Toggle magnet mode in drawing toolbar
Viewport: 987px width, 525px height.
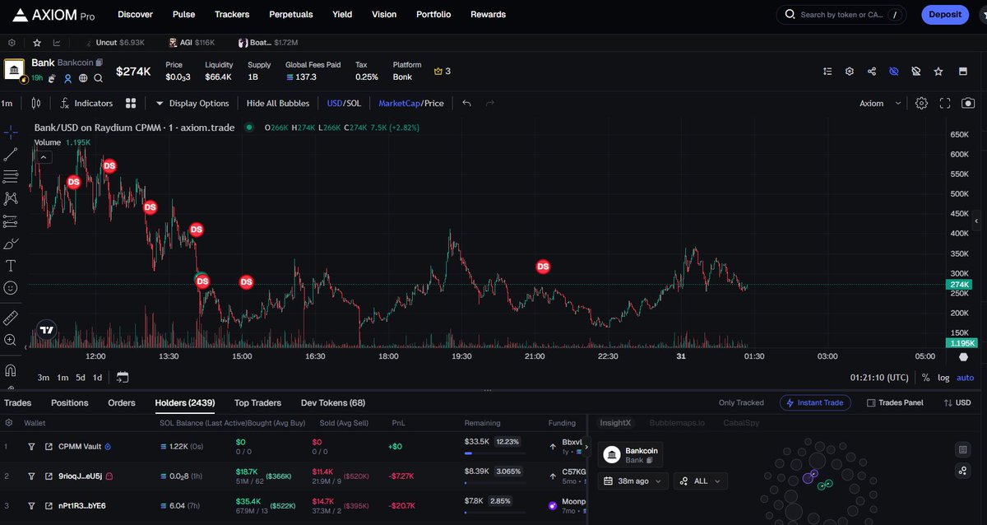11,369
